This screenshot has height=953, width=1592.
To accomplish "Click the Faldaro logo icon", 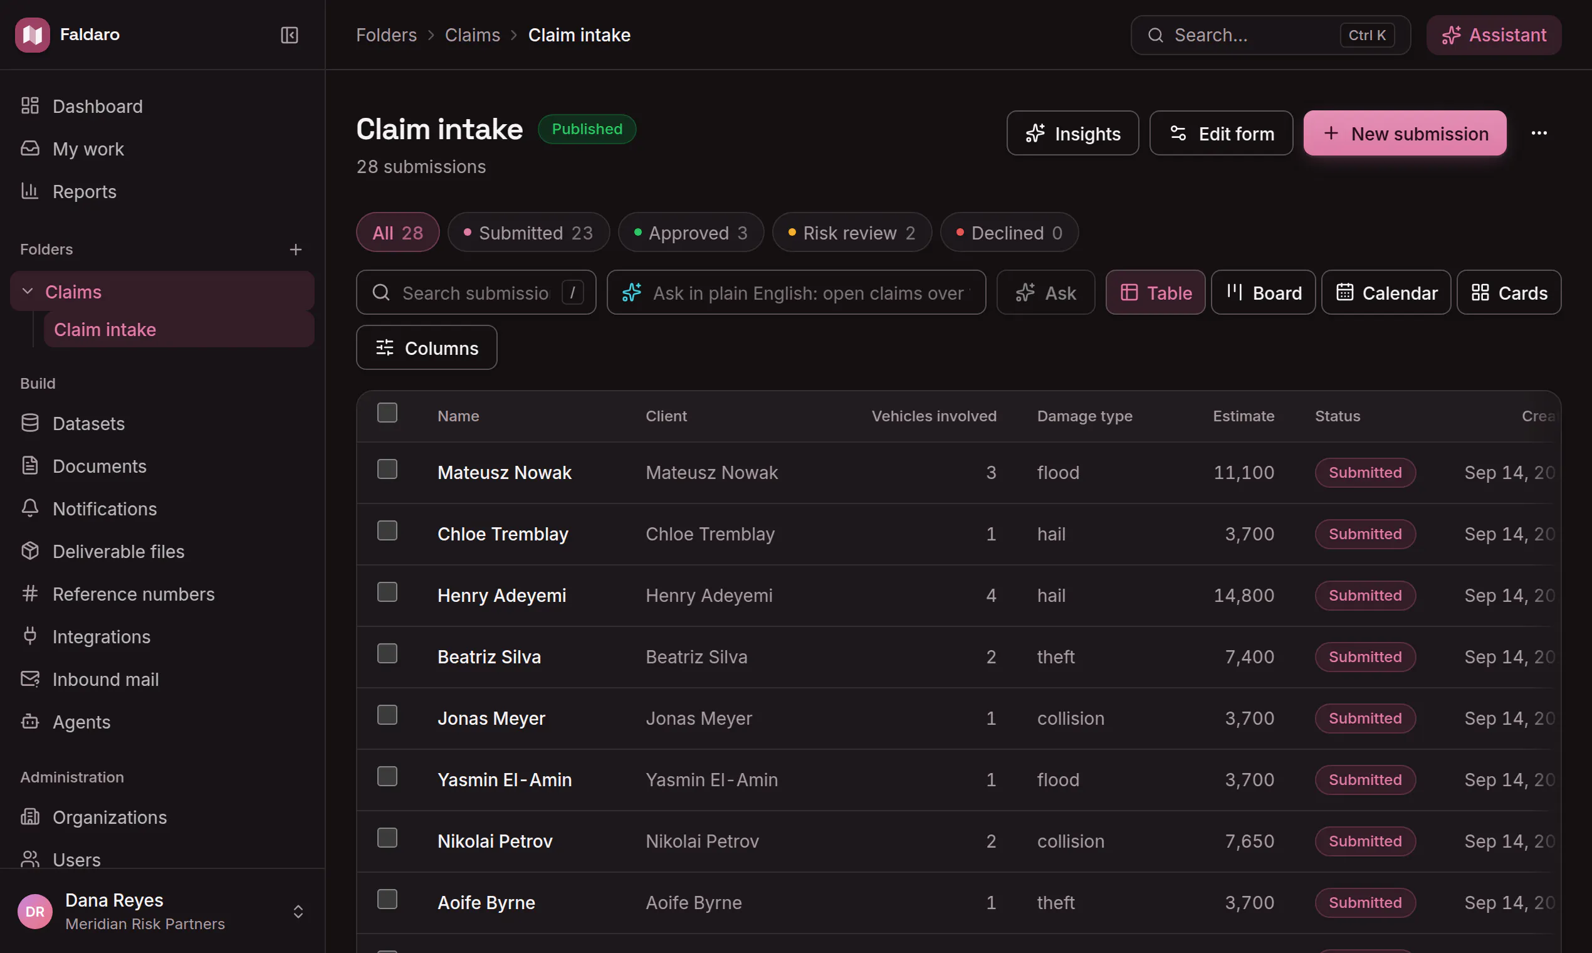I will (32, 34).
